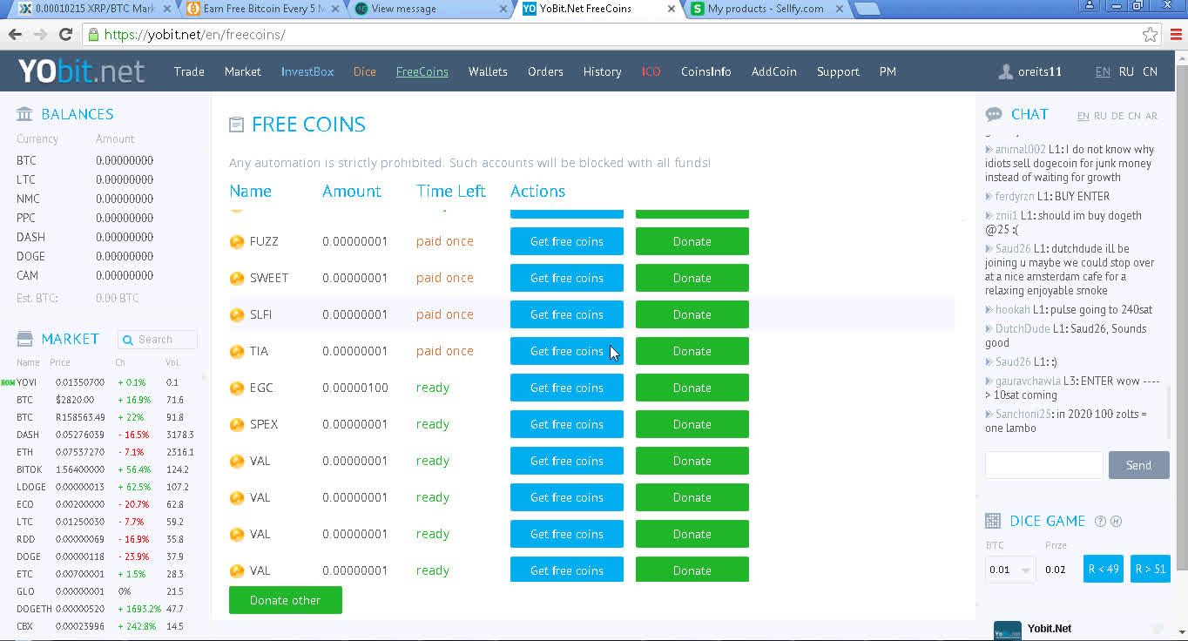The image size is (1188, 641).
Task: Click the browser reload icon
Action: [65, 35]
